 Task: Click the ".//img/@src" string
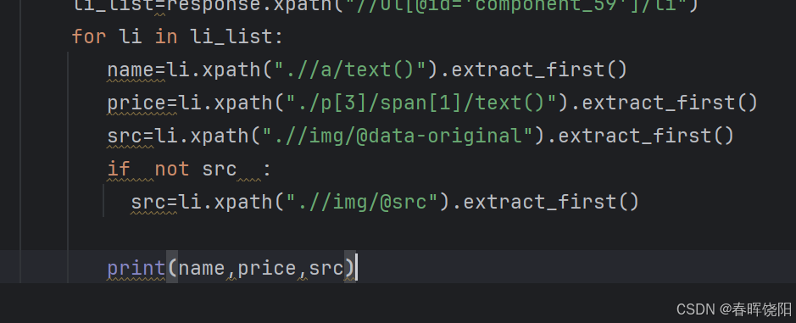362,202
